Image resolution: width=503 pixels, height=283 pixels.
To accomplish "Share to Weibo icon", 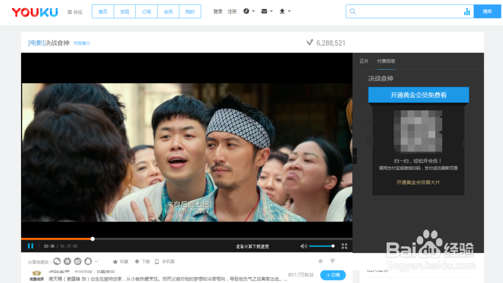I will tap(77, 261).
